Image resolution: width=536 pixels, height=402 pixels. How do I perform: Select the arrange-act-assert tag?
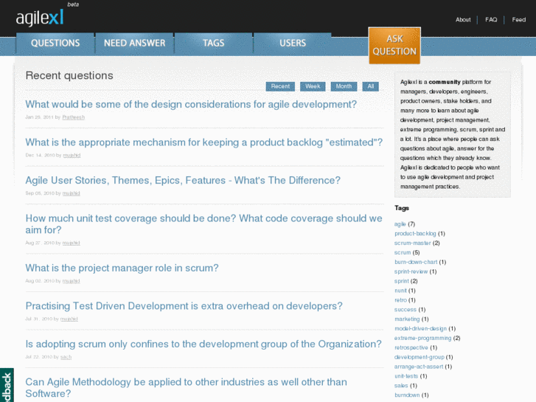tap(419, 367)
